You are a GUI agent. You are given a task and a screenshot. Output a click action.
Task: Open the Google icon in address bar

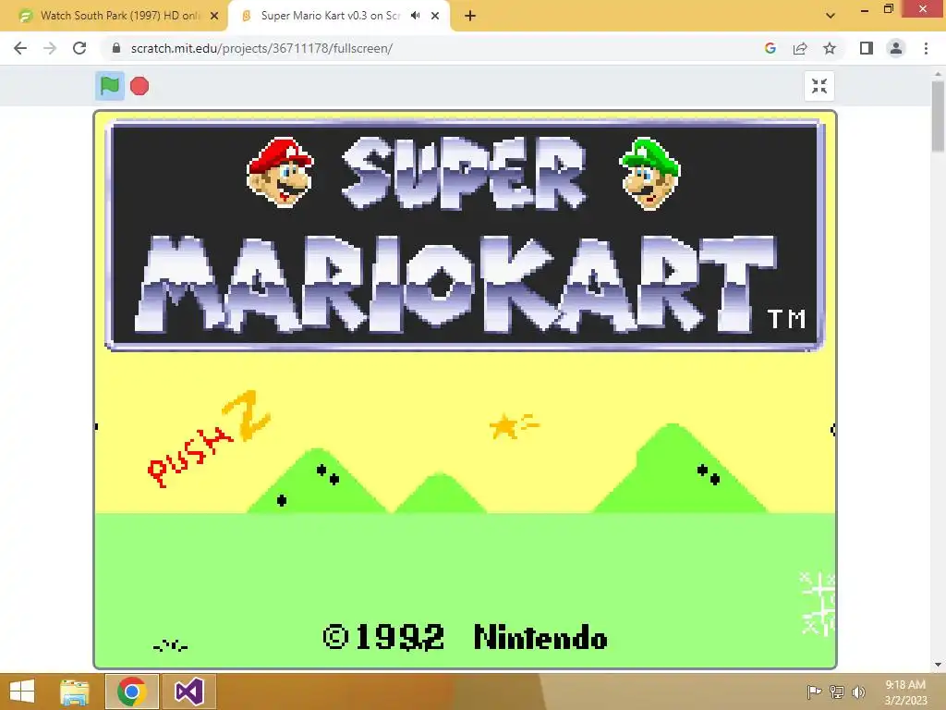(x=770, y=48)
